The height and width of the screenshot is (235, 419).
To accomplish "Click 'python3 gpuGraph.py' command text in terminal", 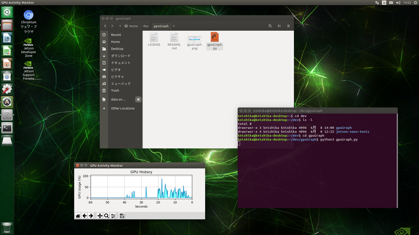I will click(x=339, y=139).
